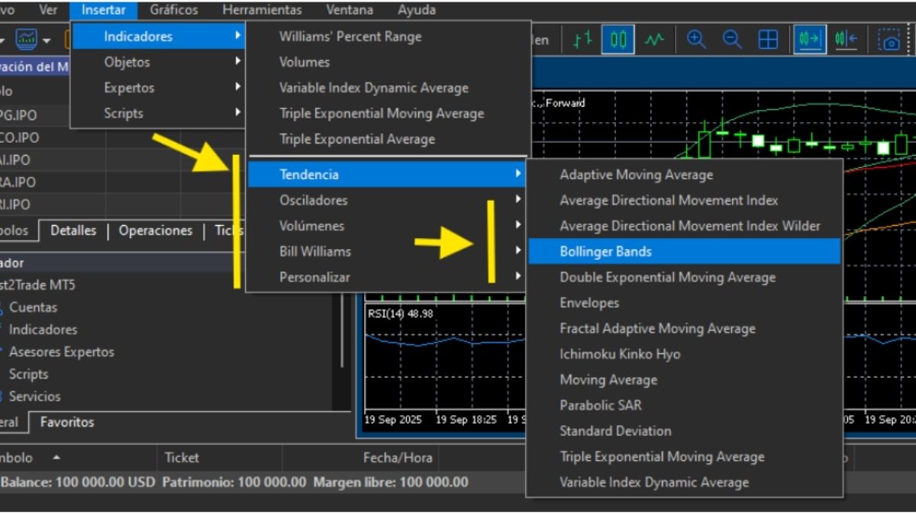
Task: Open dropdown arrow beside chart monitor icon
Action: (47, 40)
